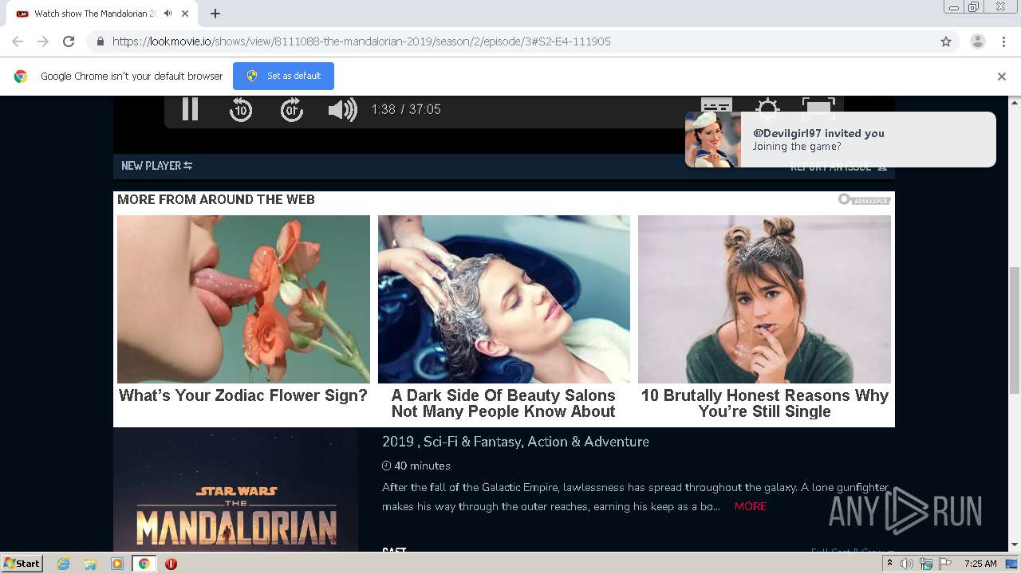This screenshot has height=574, width=1021.
Task: Click headline What's Your Zodiac Flower Sign?
Action: click(x=243, y=395)
